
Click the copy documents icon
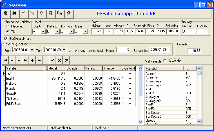point(59,13)
